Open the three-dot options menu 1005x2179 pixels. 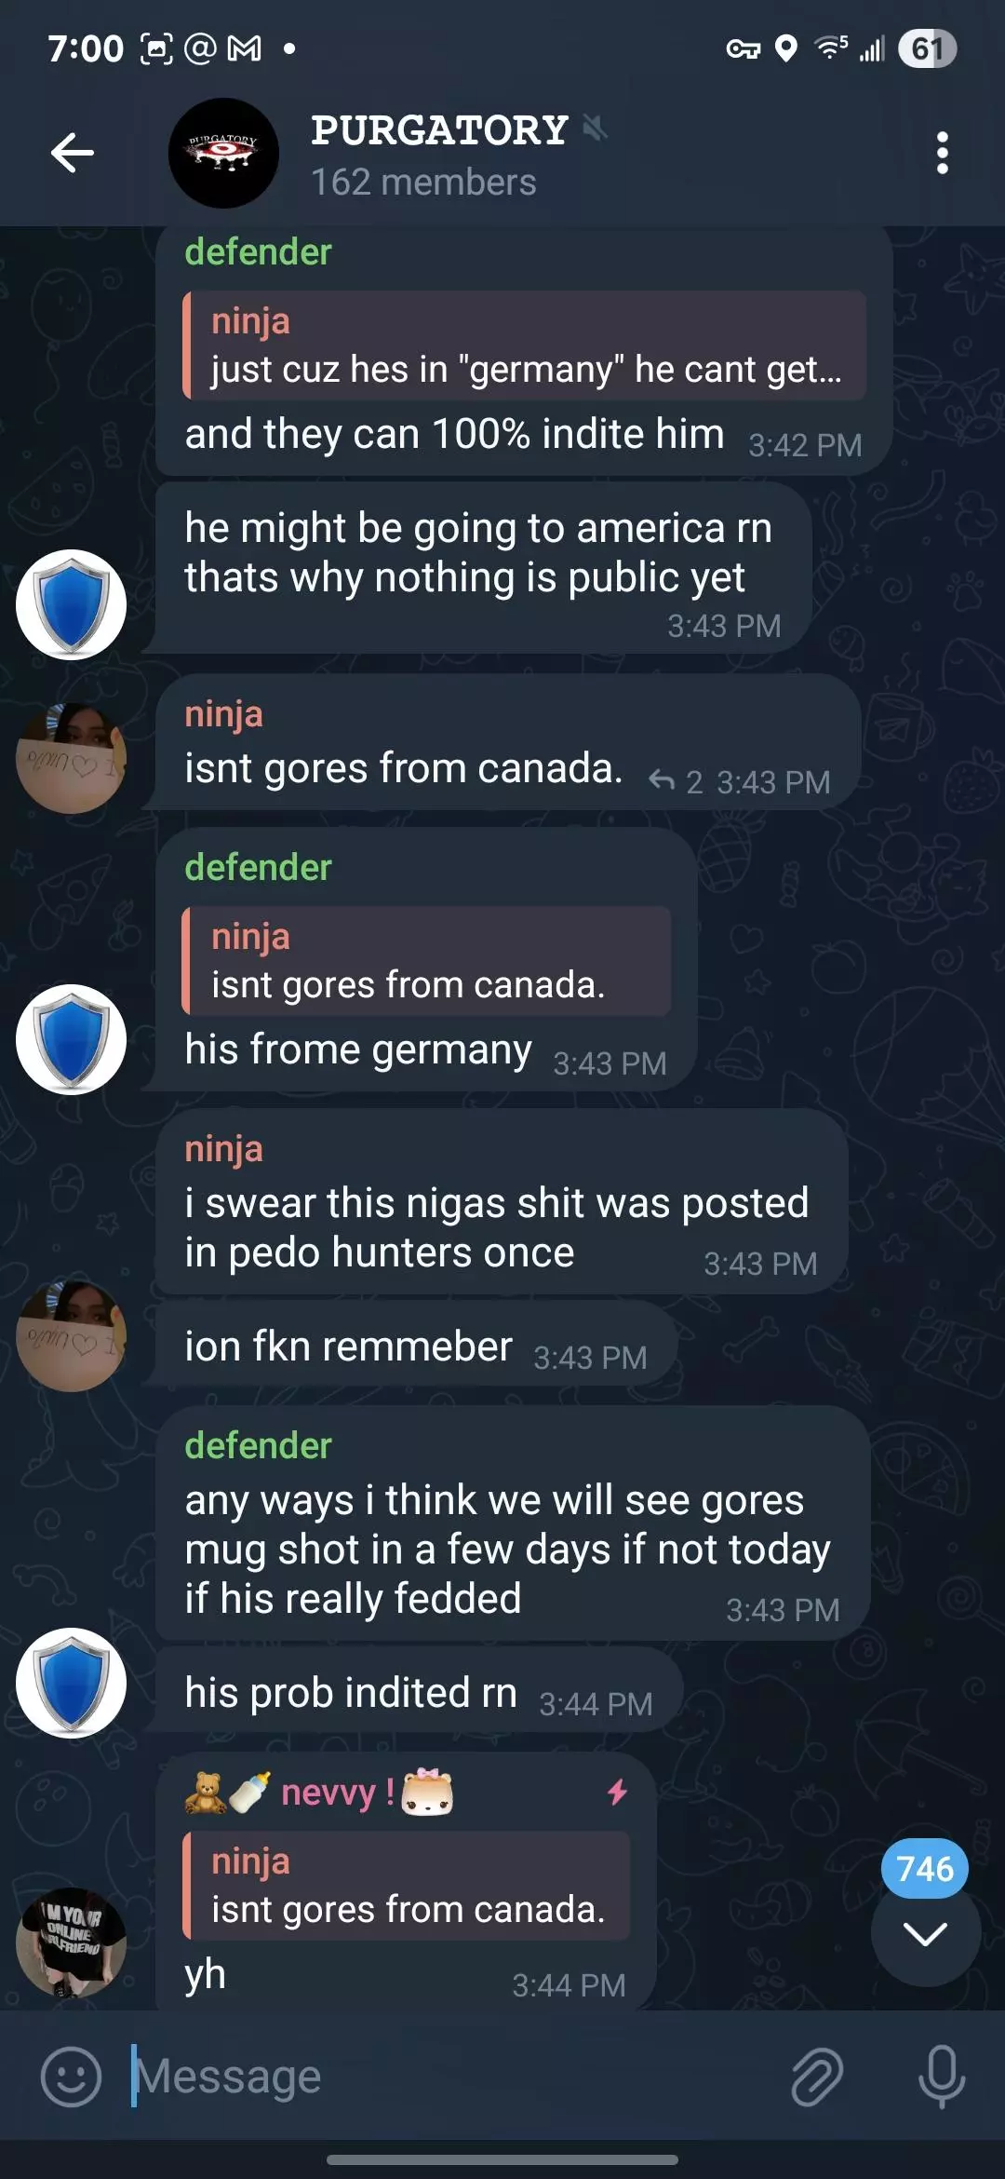942,153
